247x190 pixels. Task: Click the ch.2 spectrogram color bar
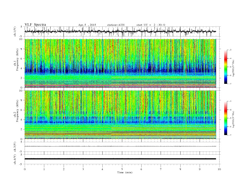pos(225,118)
